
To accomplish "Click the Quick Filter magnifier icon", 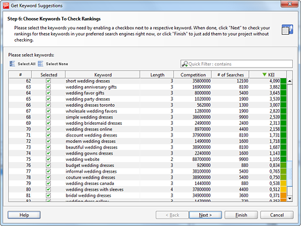I will pos(184,64).
